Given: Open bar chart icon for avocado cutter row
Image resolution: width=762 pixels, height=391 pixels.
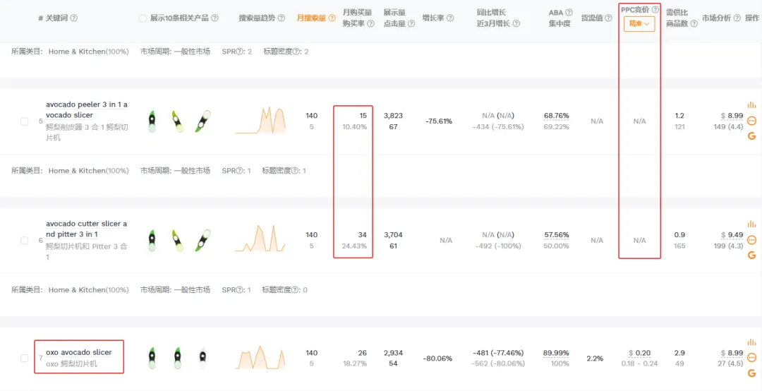Looking at the screenshot, I should click(x=752, y=224).
